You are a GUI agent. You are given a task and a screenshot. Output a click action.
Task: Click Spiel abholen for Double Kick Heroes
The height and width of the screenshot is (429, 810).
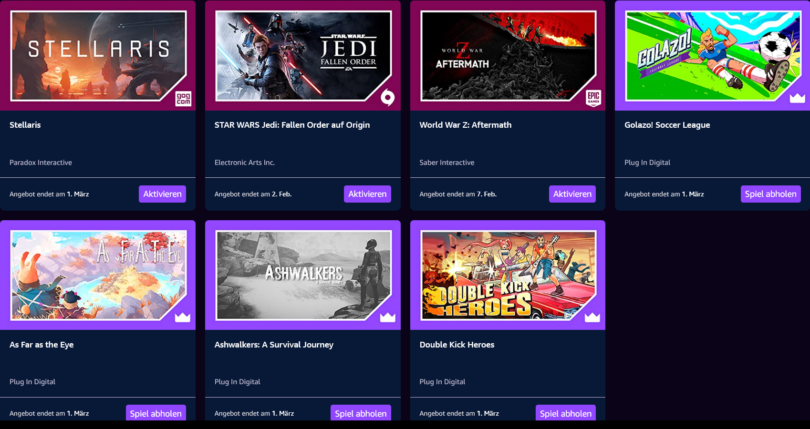(566, 413)
